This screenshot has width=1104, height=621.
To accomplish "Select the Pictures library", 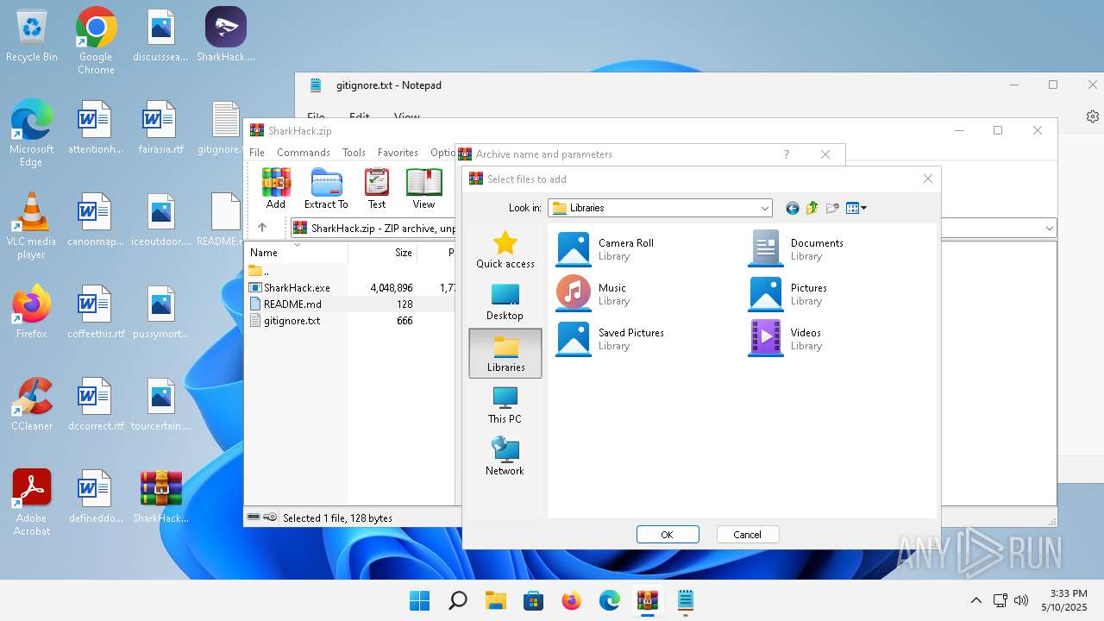I will (788, 293).
